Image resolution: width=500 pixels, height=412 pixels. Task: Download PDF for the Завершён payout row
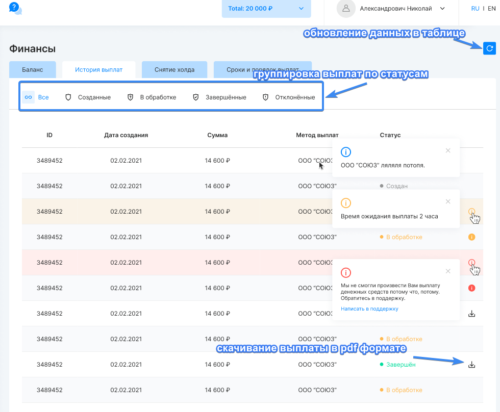[471, 365]
